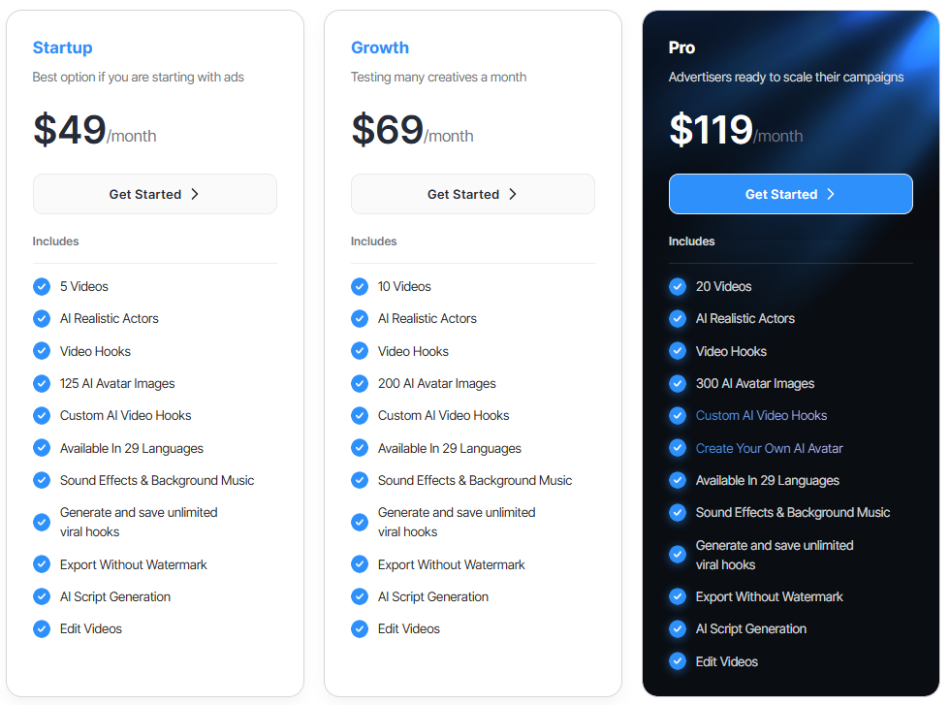Click Pro's Edit Videos check icon

(x=678, y=661)
